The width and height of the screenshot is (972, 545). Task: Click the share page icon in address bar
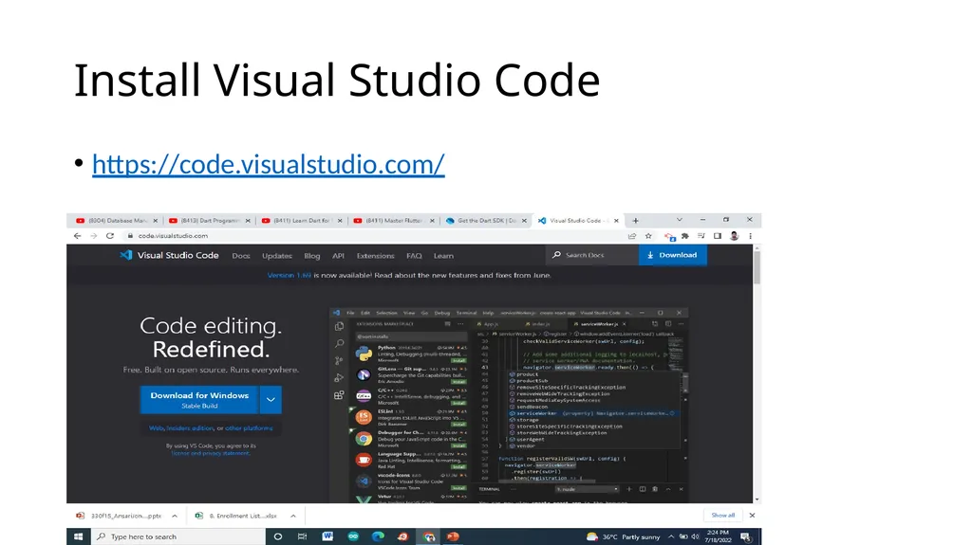pos(632,236)
